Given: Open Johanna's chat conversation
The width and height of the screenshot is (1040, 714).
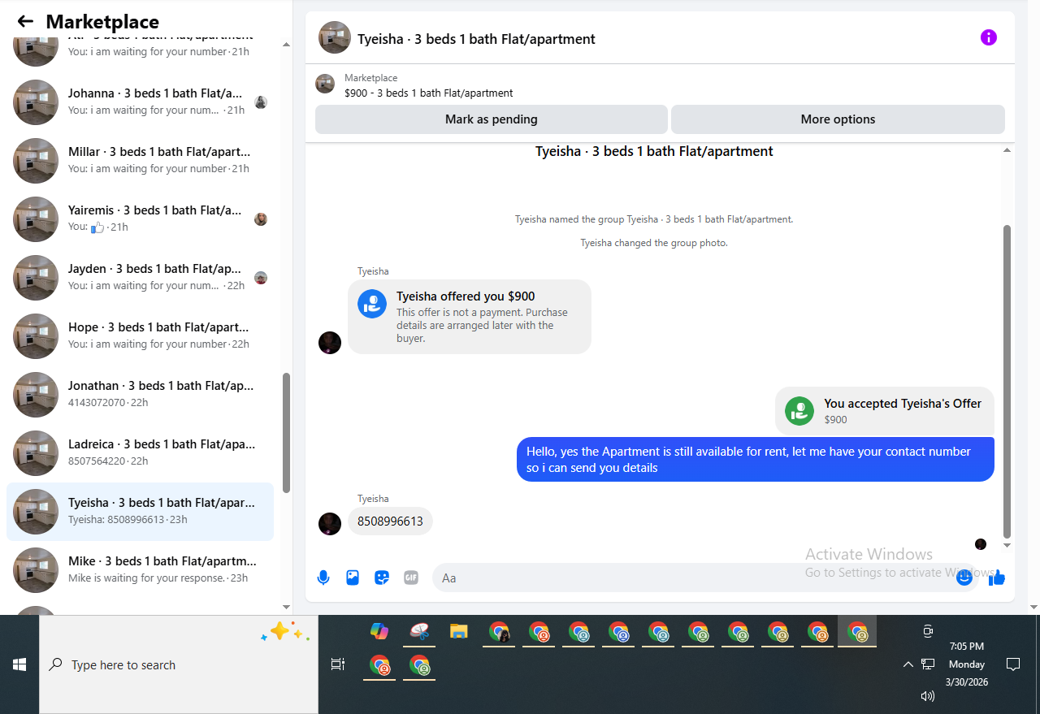Looking at the screenshot, I should point(140,102).
